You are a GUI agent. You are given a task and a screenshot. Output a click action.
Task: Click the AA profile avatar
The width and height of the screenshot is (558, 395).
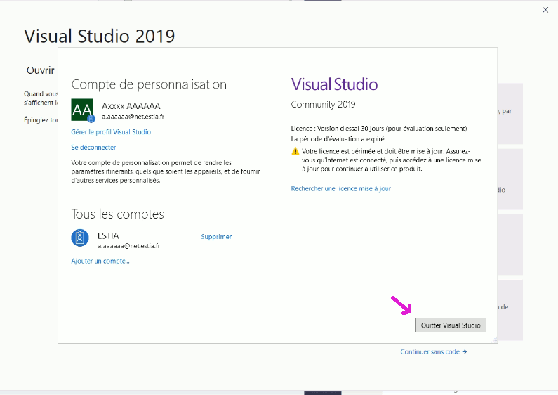coord(82,110)
